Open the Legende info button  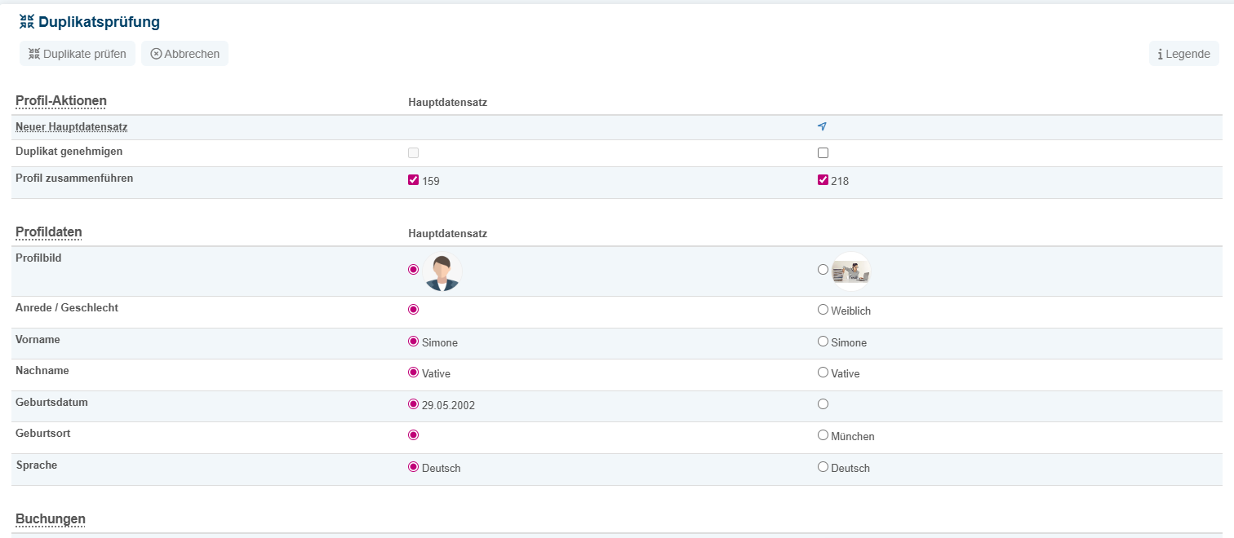click(1183, 54)
